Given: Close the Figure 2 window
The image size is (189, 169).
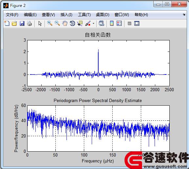Looking at the screenshot, I should [179, 4].
